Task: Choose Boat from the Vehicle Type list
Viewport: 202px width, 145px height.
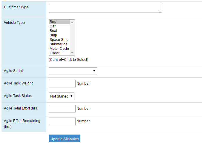Action: click(x=59, y=31)
